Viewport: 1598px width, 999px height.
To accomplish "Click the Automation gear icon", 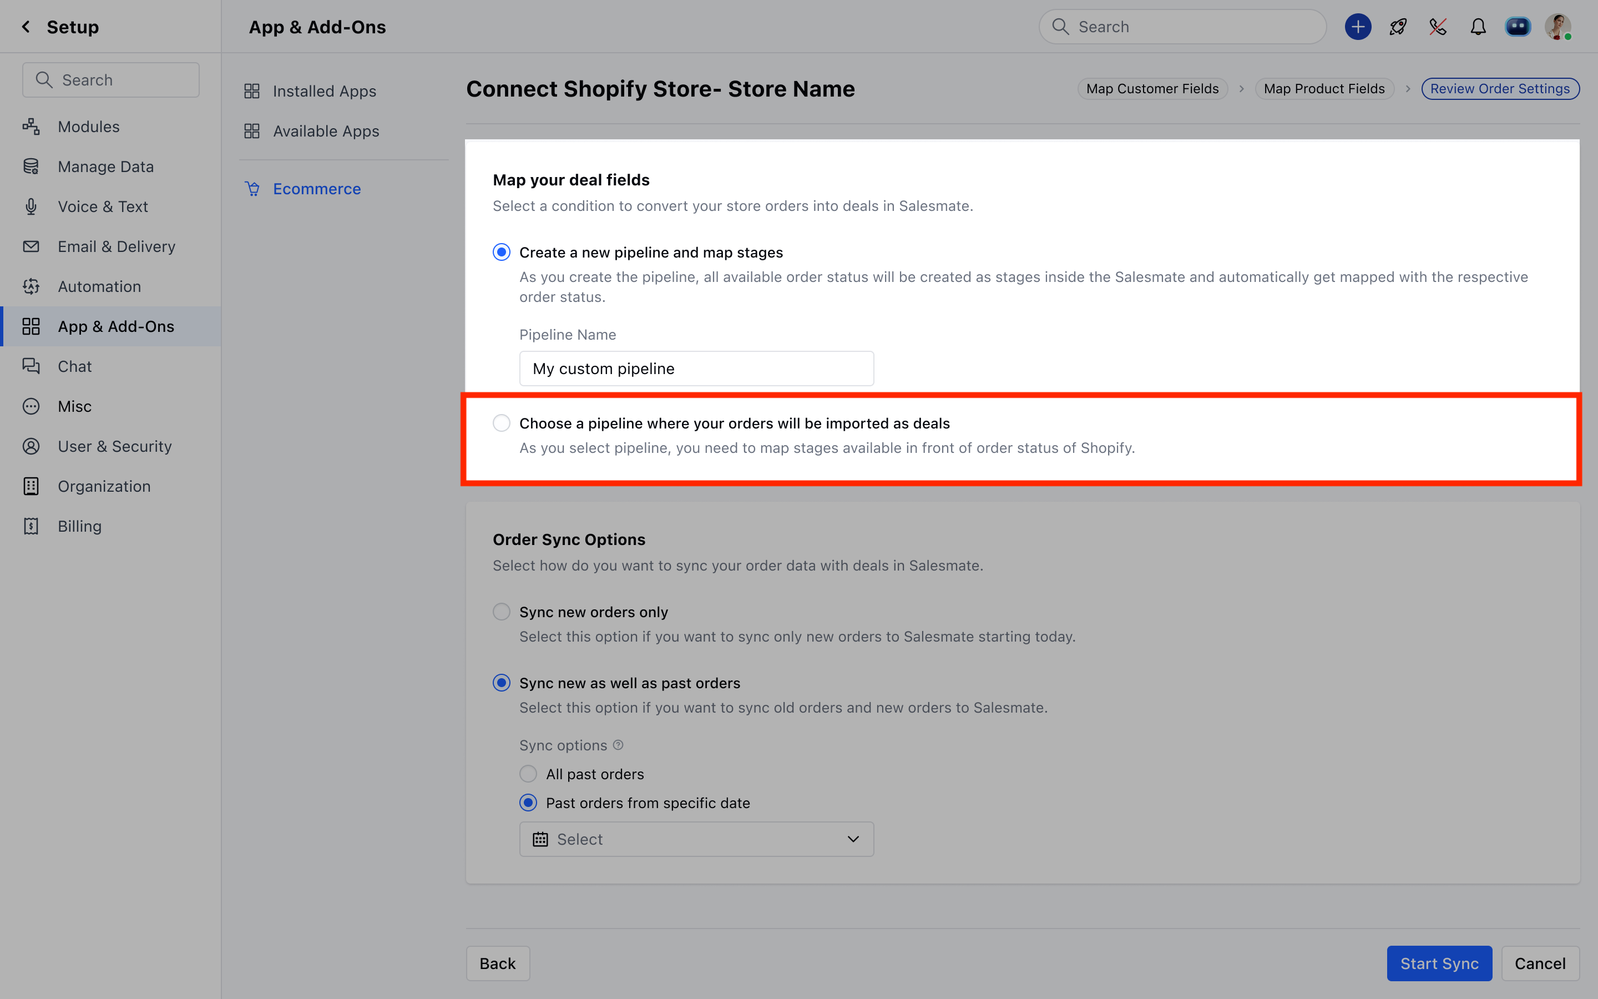I will (31, 286).
